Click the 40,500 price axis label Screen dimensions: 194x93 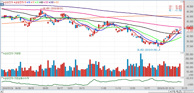[190, 36]
